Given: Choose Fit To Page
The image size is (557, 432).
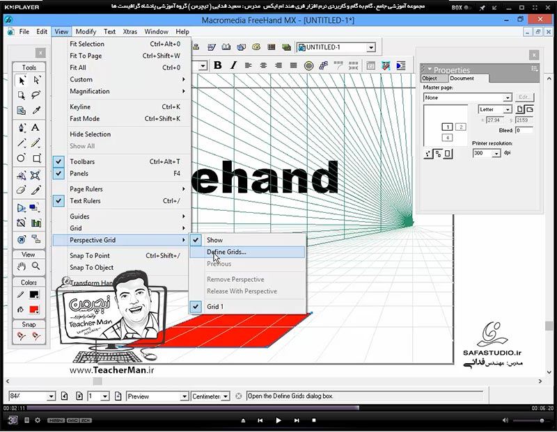Looking at the screenshot, I should tap(121, 56).
